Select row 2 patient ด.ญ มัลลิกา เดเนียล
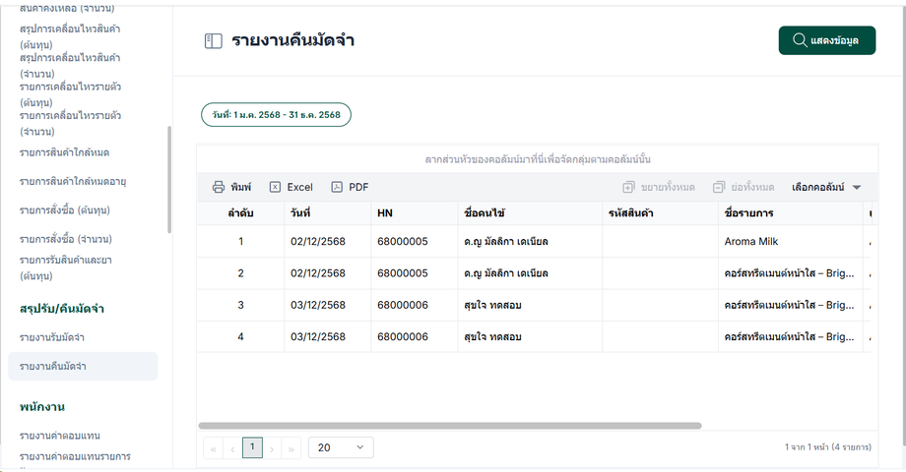The image size is (906, 472). (530, 273)
